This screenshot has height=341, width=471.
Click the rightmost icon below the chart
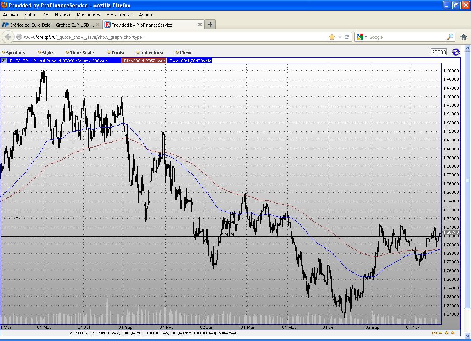453,333
